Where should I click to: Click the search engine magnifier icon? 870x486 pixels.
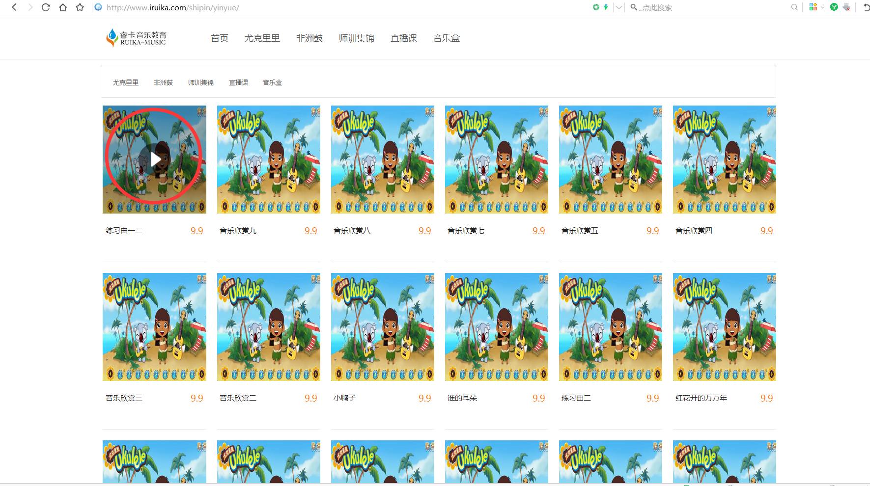[634, 7]
